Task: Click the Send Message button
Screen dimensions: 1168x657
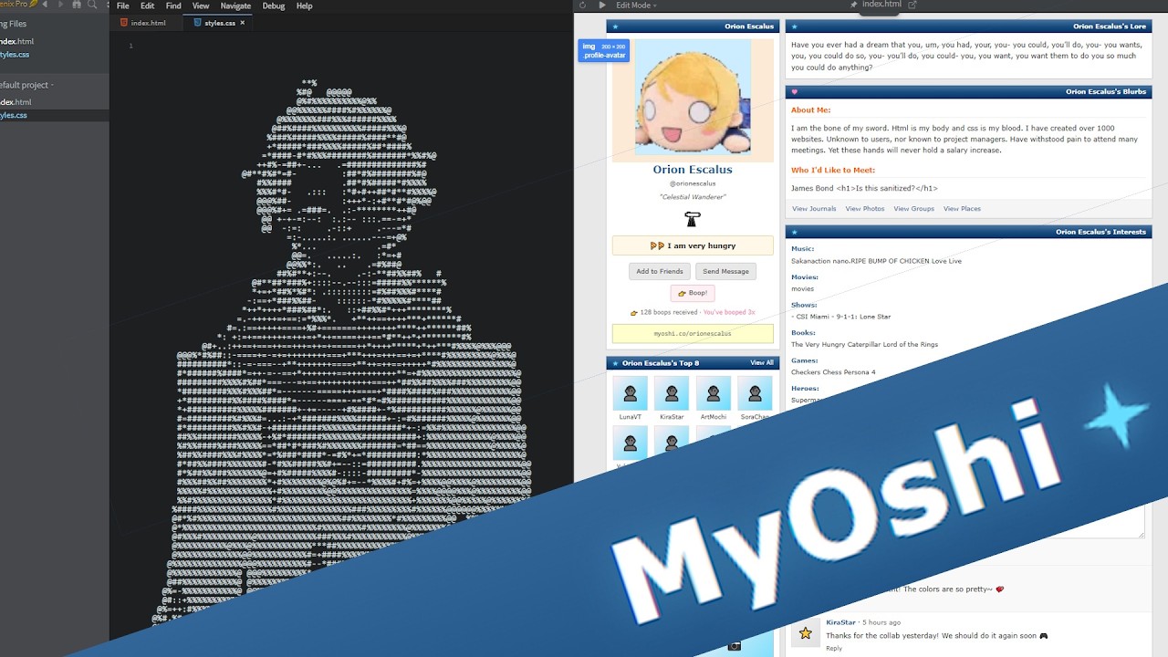Action: click(x=725, y=271)
